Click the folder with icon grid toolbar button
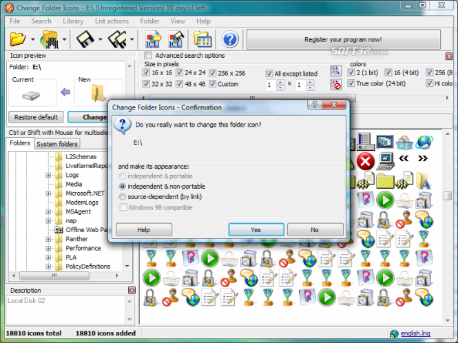 pos(202,39)
